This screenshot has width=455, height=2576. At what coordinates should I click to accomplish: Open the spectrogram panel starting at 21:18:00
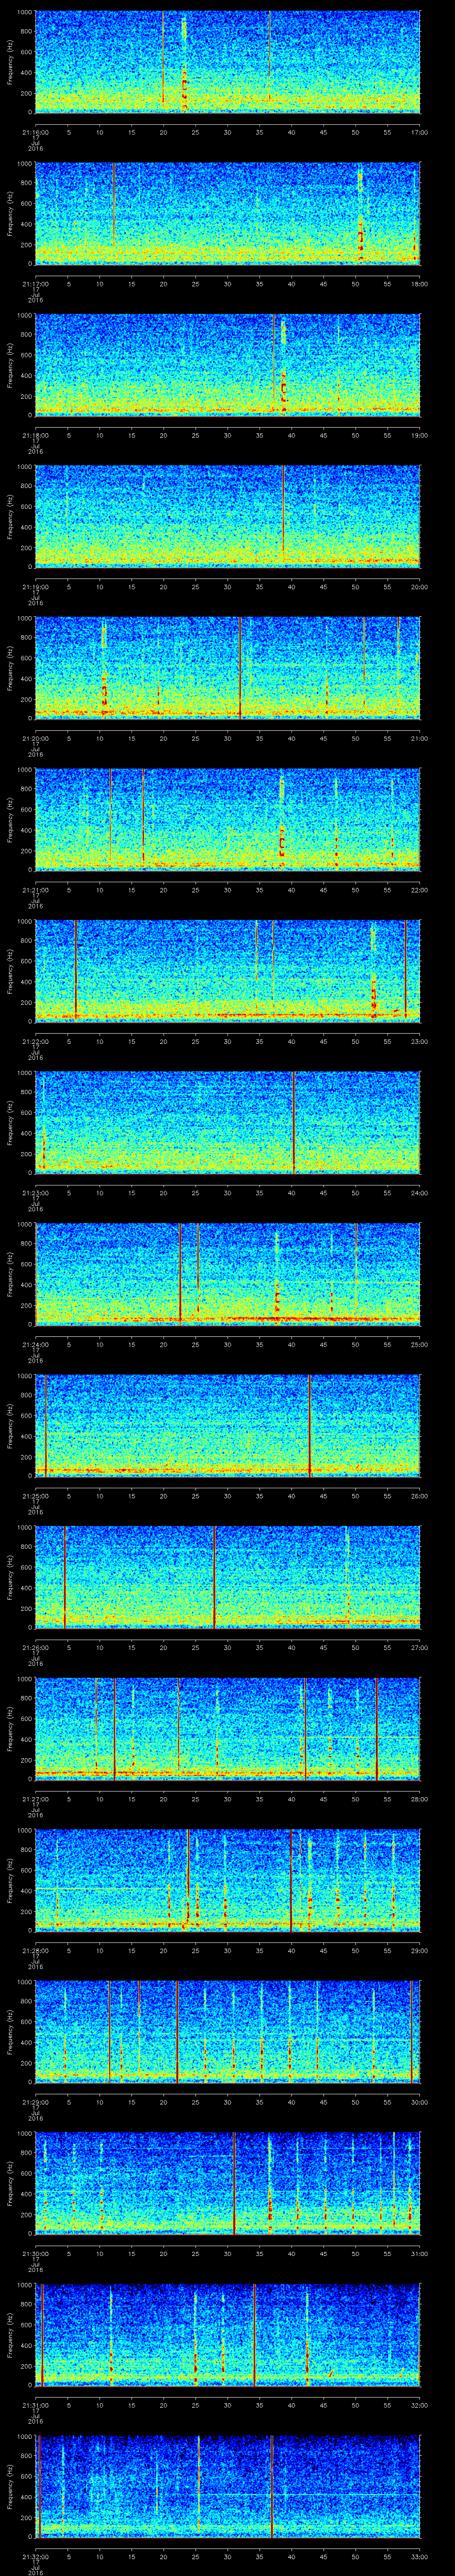pos(228,365)
